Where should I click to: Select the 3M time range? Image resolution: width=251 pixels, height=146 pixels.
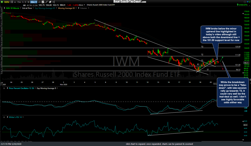point(15,141)
